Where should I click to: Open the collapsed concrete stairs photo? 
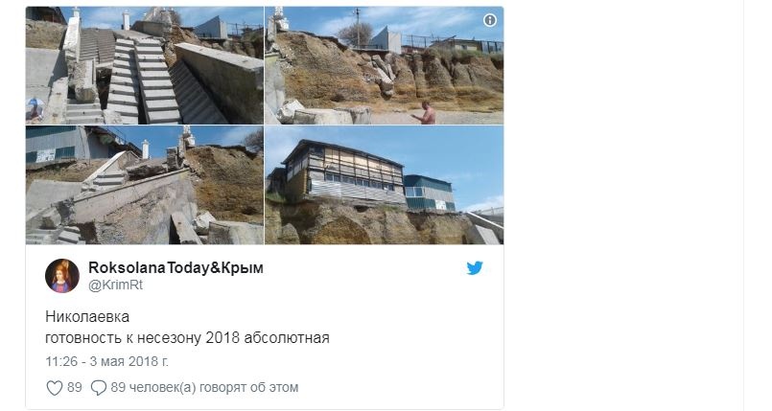[145, 65]
